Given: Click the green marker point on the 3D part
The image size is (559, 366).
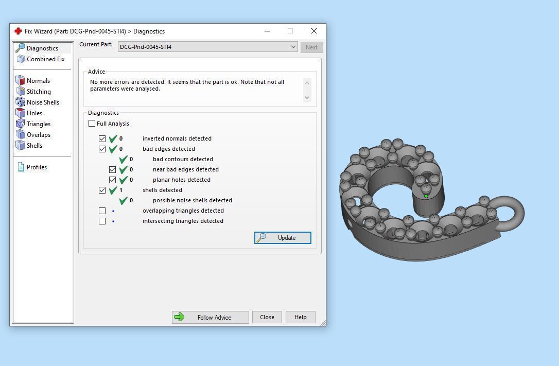Looking at the screenshot, I should click(426, 196).
